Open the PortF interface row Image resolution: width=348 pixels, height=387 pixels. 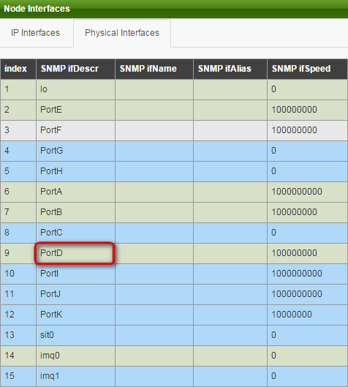click(x=174, y=130)
